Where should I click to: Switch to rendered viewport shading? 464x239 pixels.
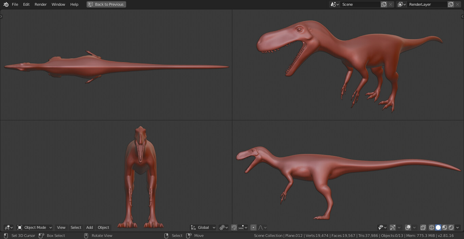pyautogui.click(x=451, y=227)
